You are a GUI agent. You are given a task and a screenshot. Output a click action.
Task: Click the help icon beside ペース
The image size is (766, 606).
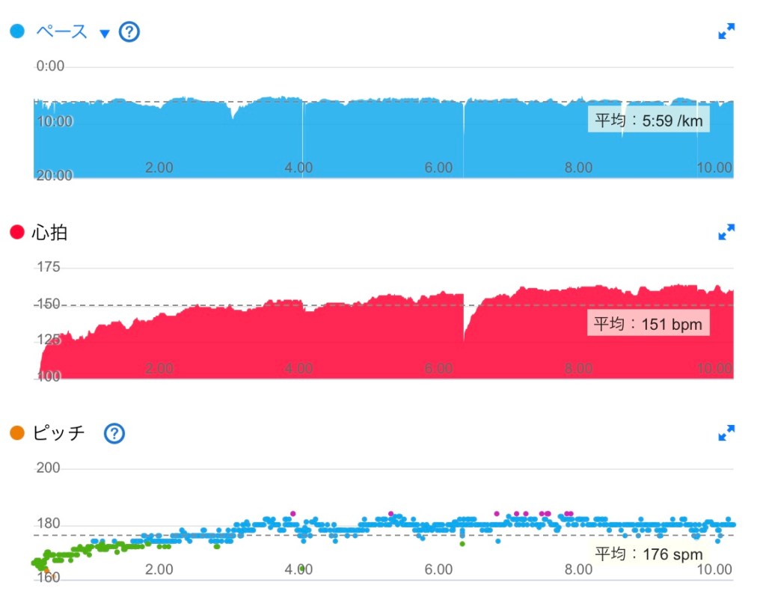[130, 32]
